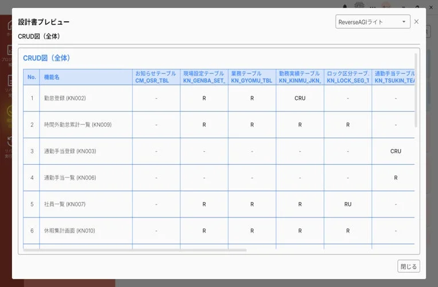The width and height of the screenshot is (438, 287).
Task: Click the RU cell in the 社員一覧 row
Action: pos(347,204)
